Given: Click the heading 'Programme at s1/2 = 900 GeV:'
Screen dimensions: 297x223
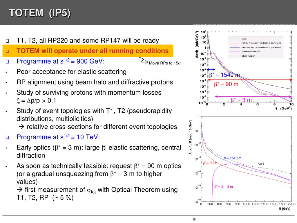Looking at the screenshot, I should [x=60, y=61].
